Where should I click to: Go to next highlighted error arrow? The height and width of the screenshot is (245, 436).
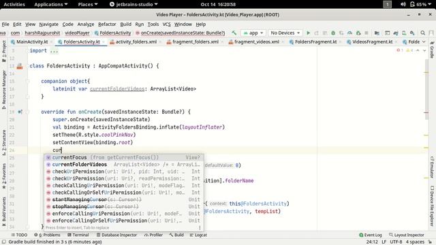pos(424,50)
